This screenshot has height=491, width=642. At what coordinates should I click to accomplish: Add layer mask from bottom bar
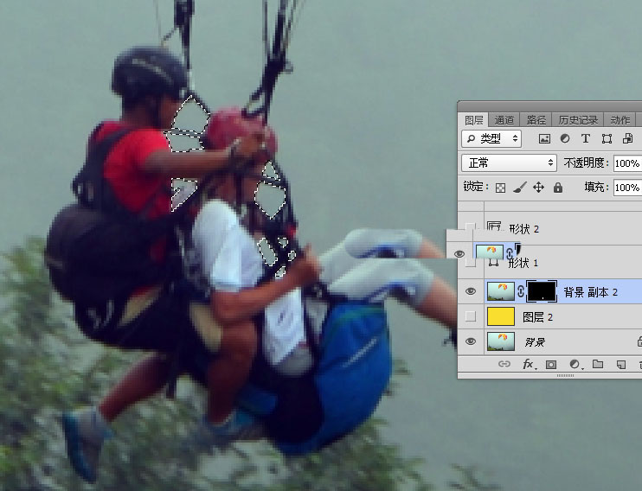click(x=551, y=366)
